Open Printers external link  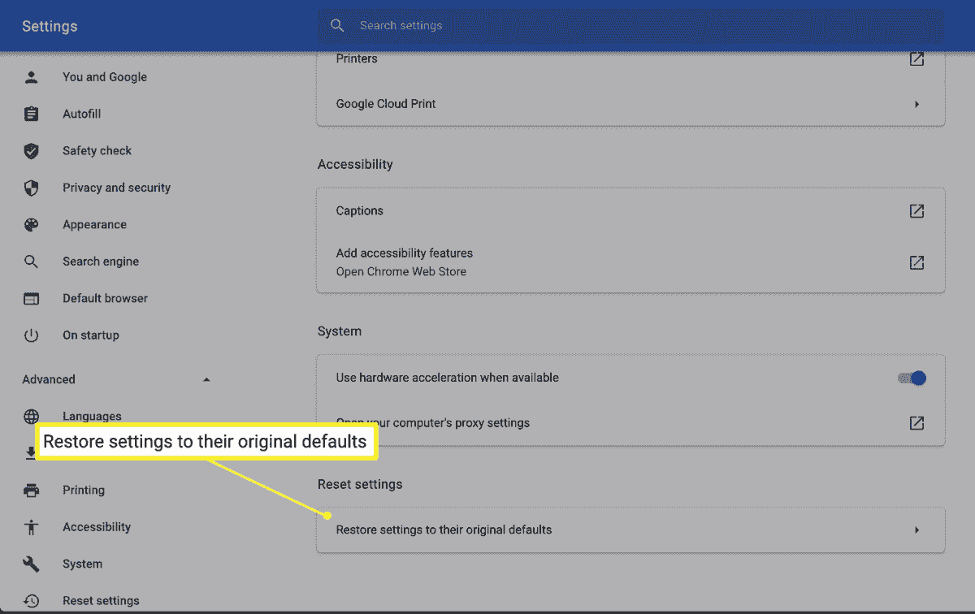916,58
